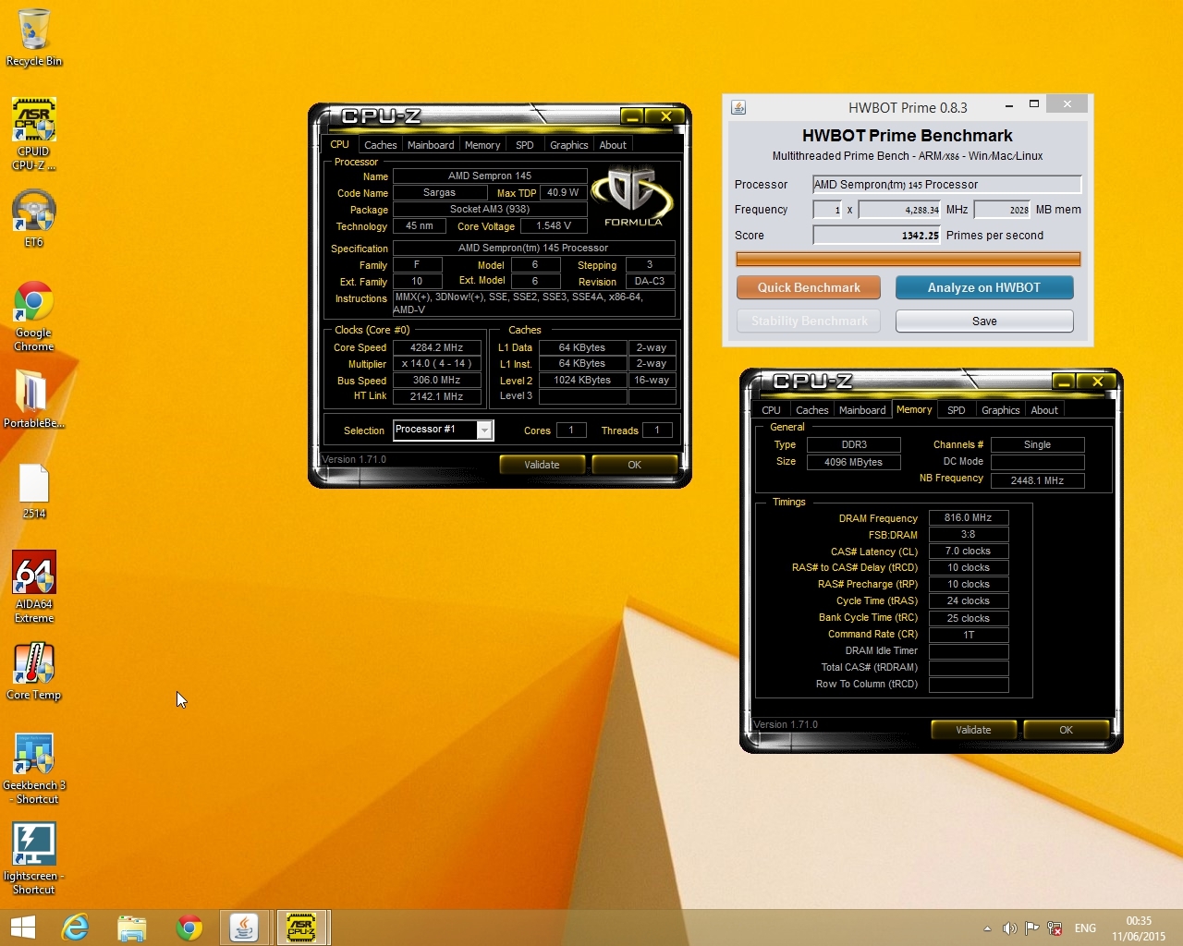Viewport: 1183px width, 946px height.
Task: Click the volume speaker tray icon
Action: [x=1009, y=928]
